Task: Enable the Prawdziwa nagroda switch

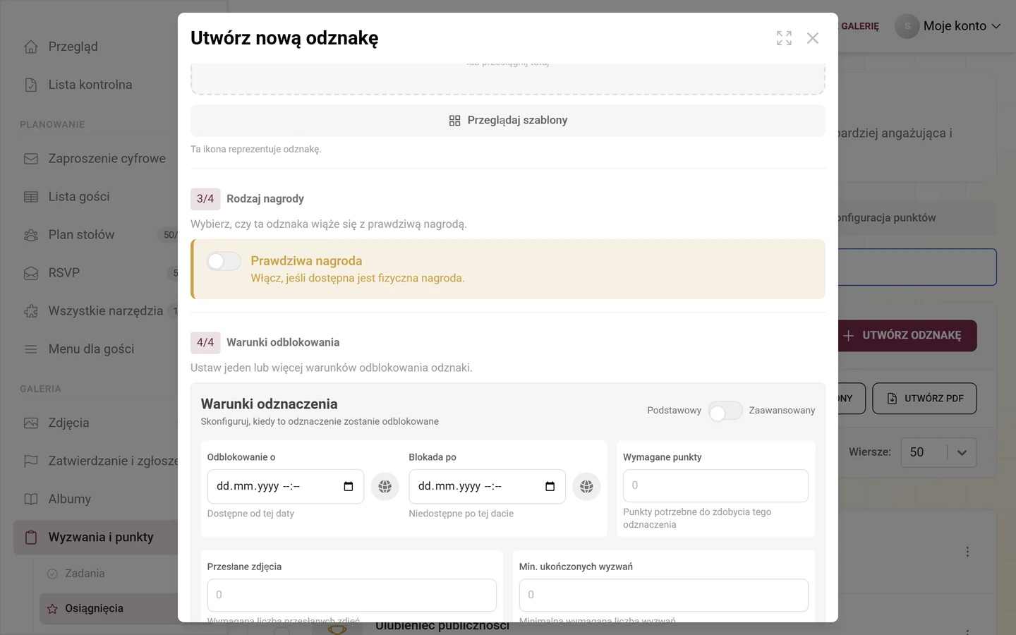Action: click(224, 261)
